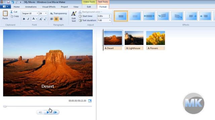The height and width of the screenshot is (120, 215).
Task: Open the Text duration dropdown arrow
Action: (x=110, y=20)
